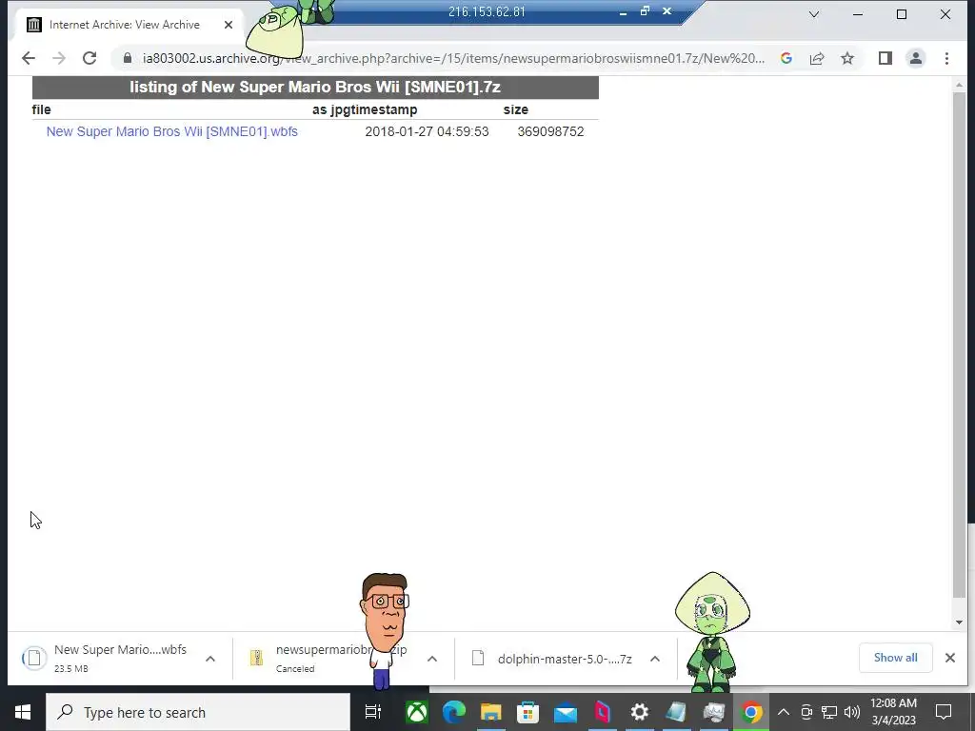Open the Google icon in the address bar

click(786, 58)
